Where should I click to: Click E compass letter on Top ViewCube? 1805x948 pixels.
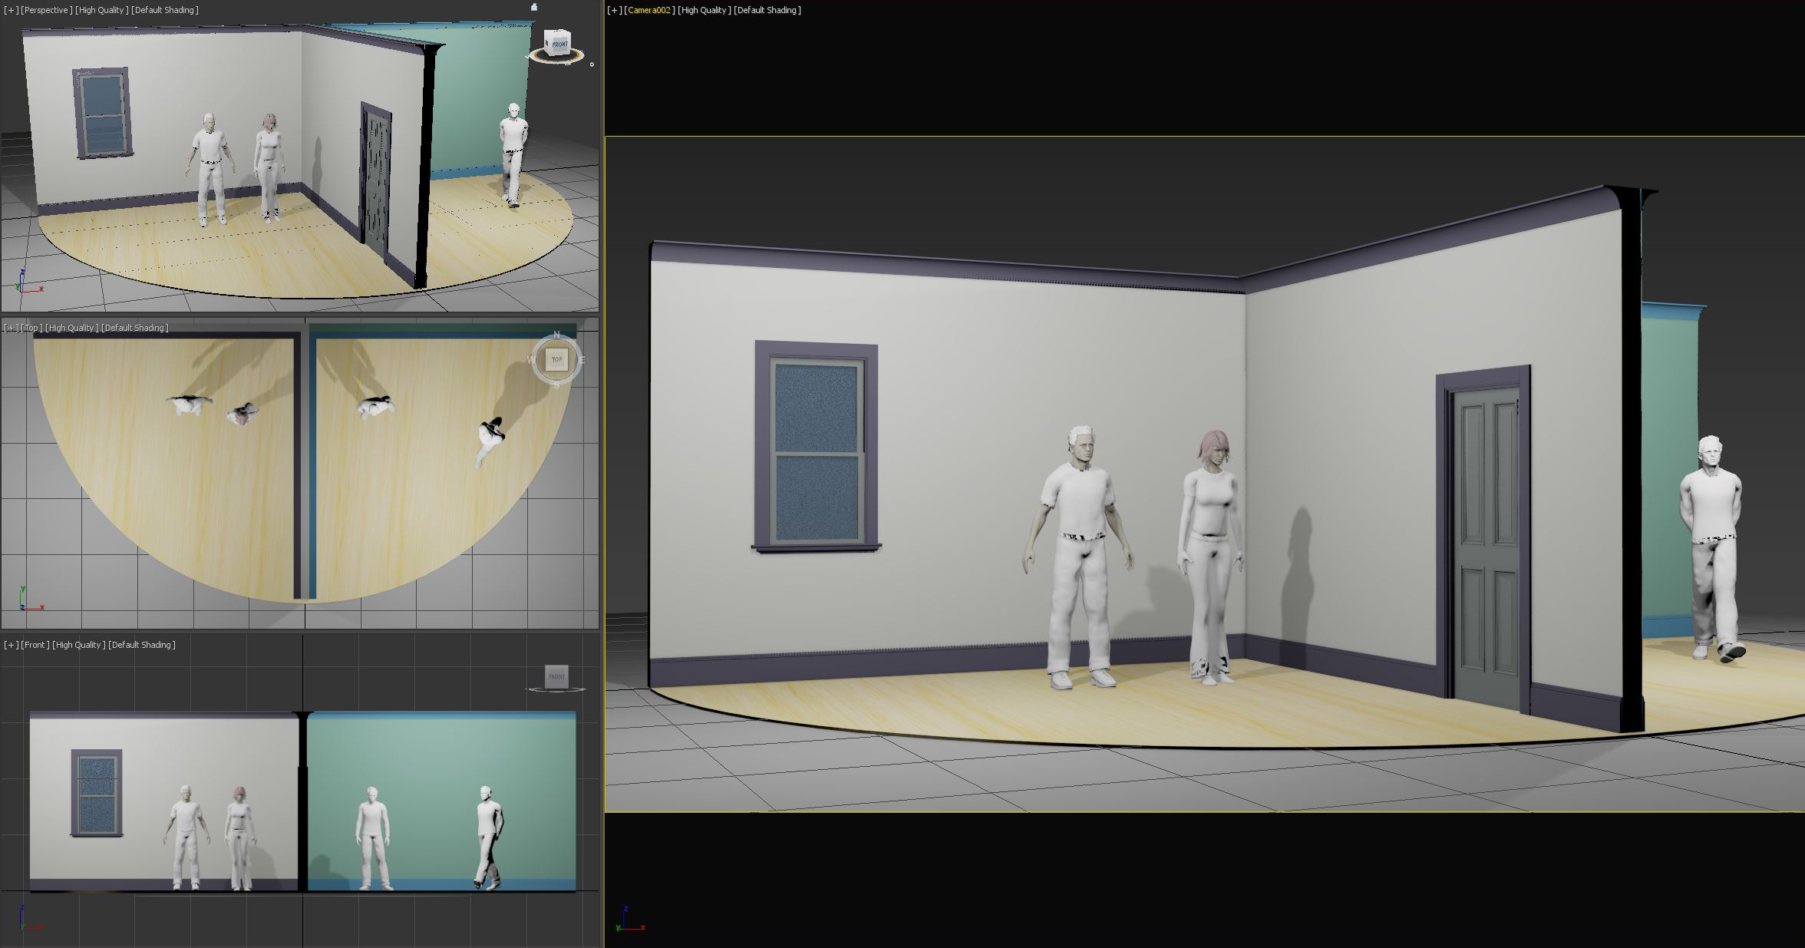pyautogui.click(x=582, y=359)
